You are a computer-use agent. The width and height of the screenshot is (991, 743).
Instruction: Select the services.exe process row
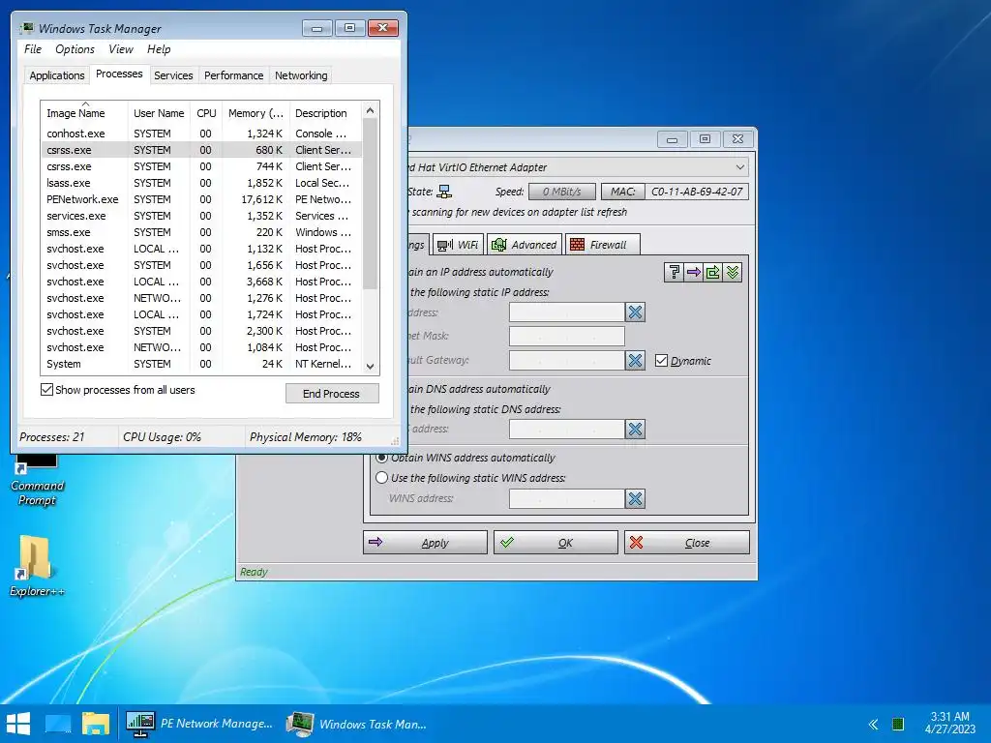click(x=201, y=216)
